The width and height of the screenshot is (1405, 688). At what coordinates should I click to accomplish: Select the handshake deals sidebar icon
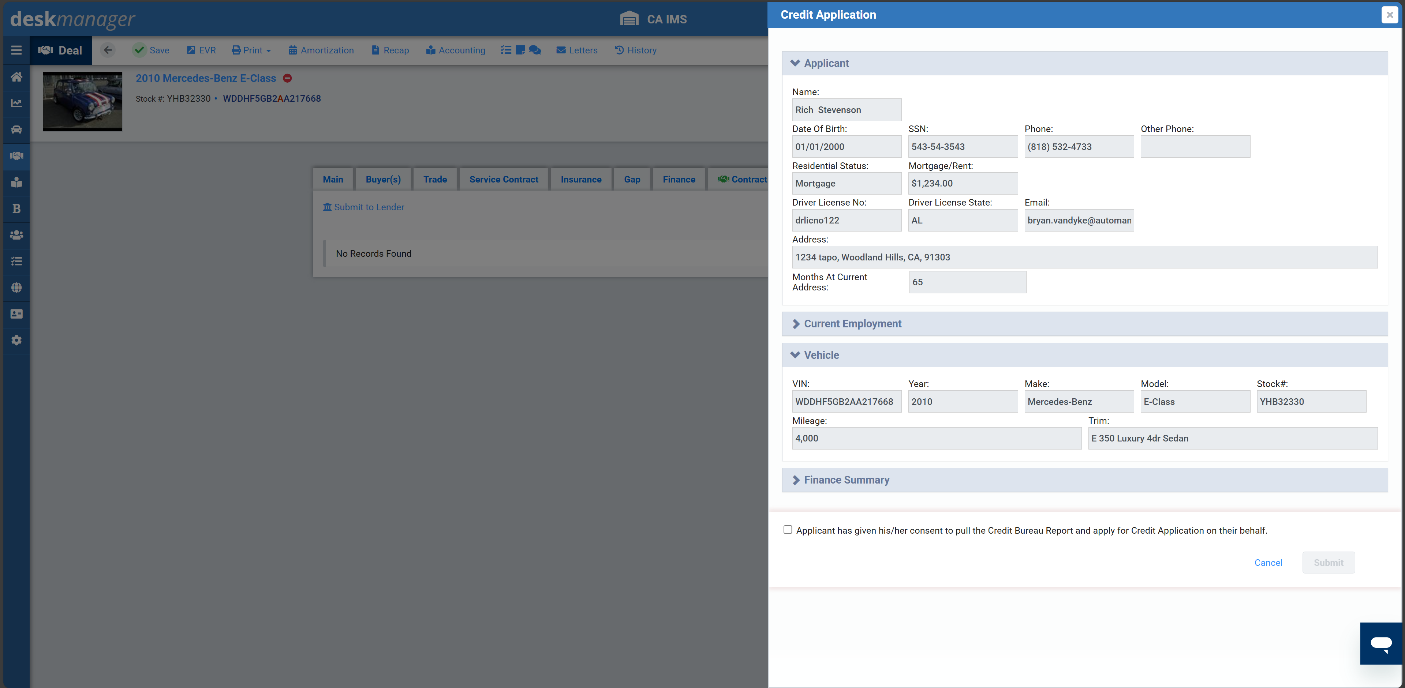[16, 156]
